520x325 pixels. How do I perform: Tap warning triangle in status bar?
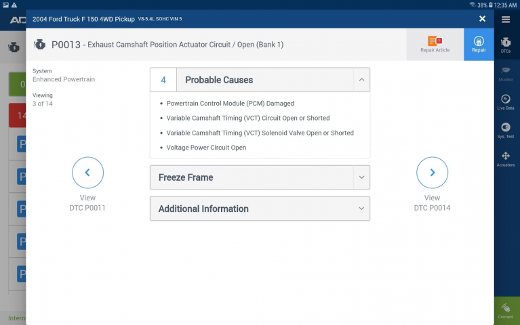point(14,5)
